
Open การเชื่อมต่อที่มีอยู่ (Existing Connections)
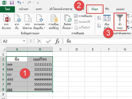(54, 22)
